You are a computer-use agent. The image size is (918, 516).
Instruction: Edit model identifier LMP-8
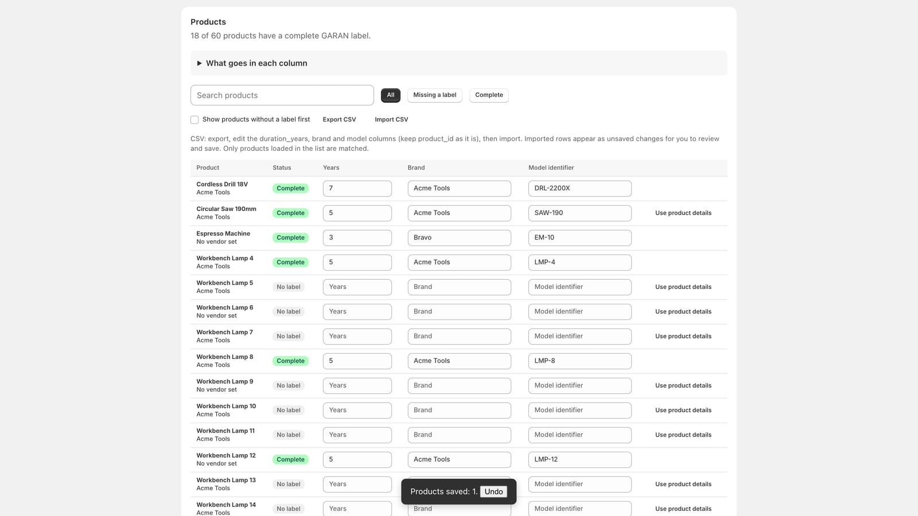coord(579,361)
